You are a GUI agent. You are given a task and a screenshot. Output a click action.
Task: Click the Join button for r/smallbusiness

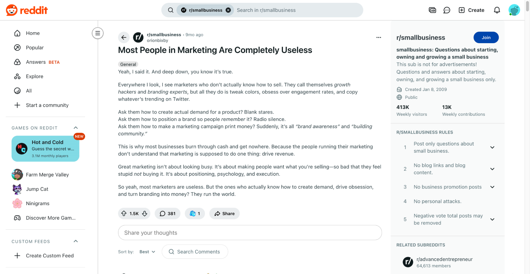pyautogui.click(x=486, y=37)
